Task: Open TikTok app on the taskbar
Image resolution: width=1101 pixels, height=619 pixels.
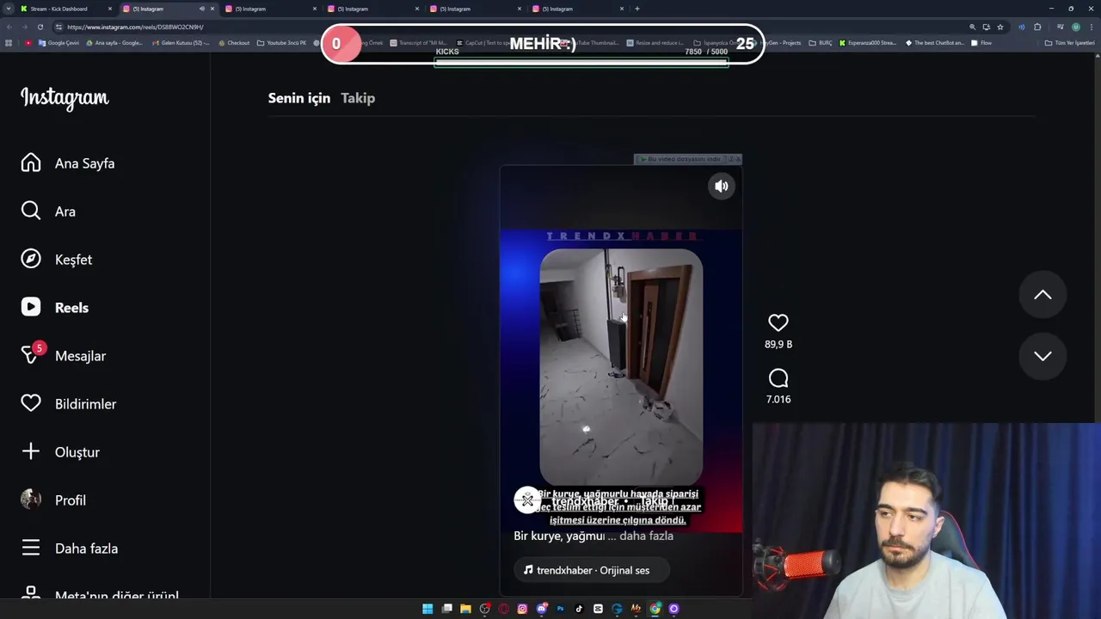Action: pyautogui.click(x=579, y=609)
